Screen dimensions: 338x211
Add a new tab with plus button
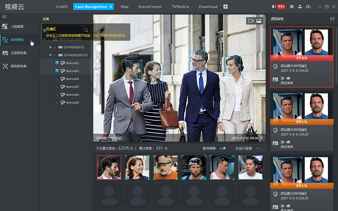[226, 7]
